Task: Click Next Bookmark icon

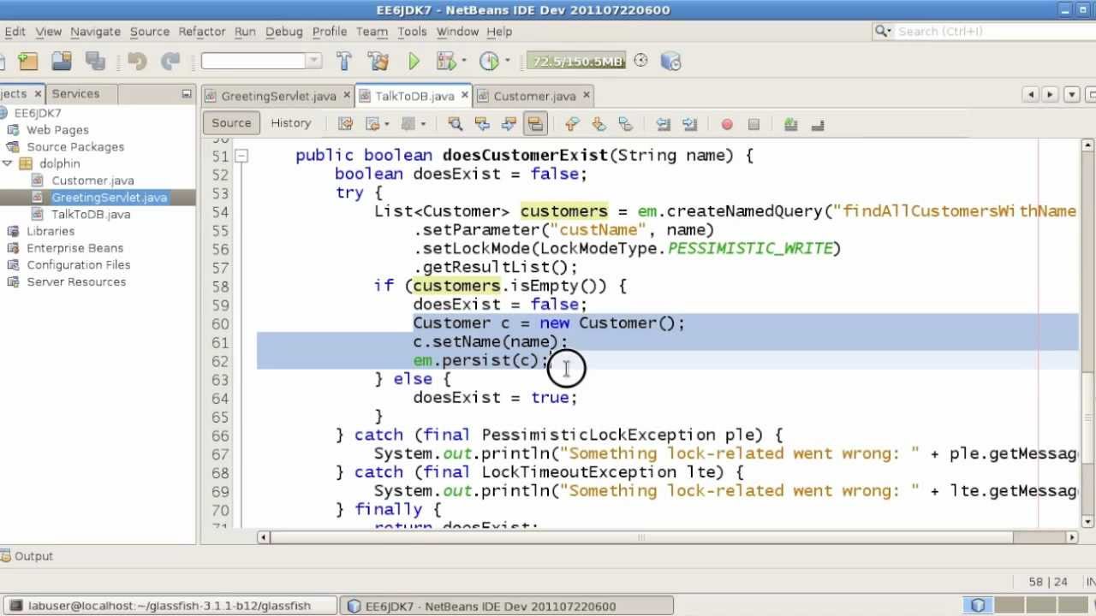Action: 599,124
